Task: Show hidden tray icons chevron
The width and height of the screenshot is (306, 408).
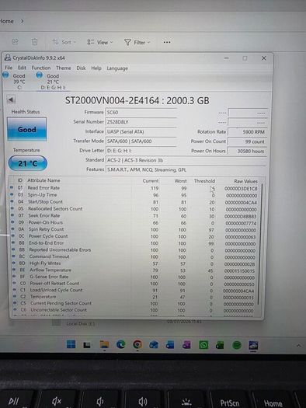Action: (299, 346)
